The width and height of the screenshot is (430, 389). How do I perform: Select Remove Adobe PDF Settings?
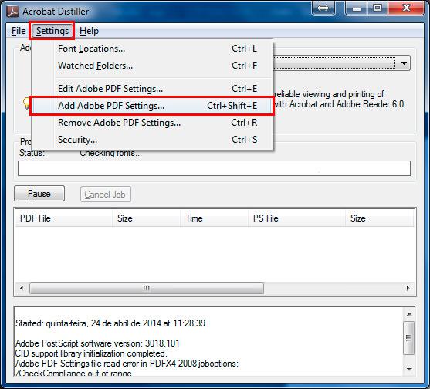pos(152,123)
